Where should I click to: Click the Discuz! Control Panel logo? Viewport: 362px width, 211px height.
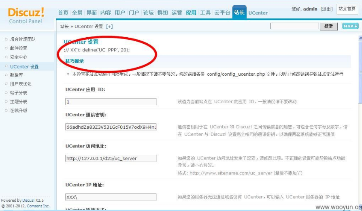coord(26,15)
